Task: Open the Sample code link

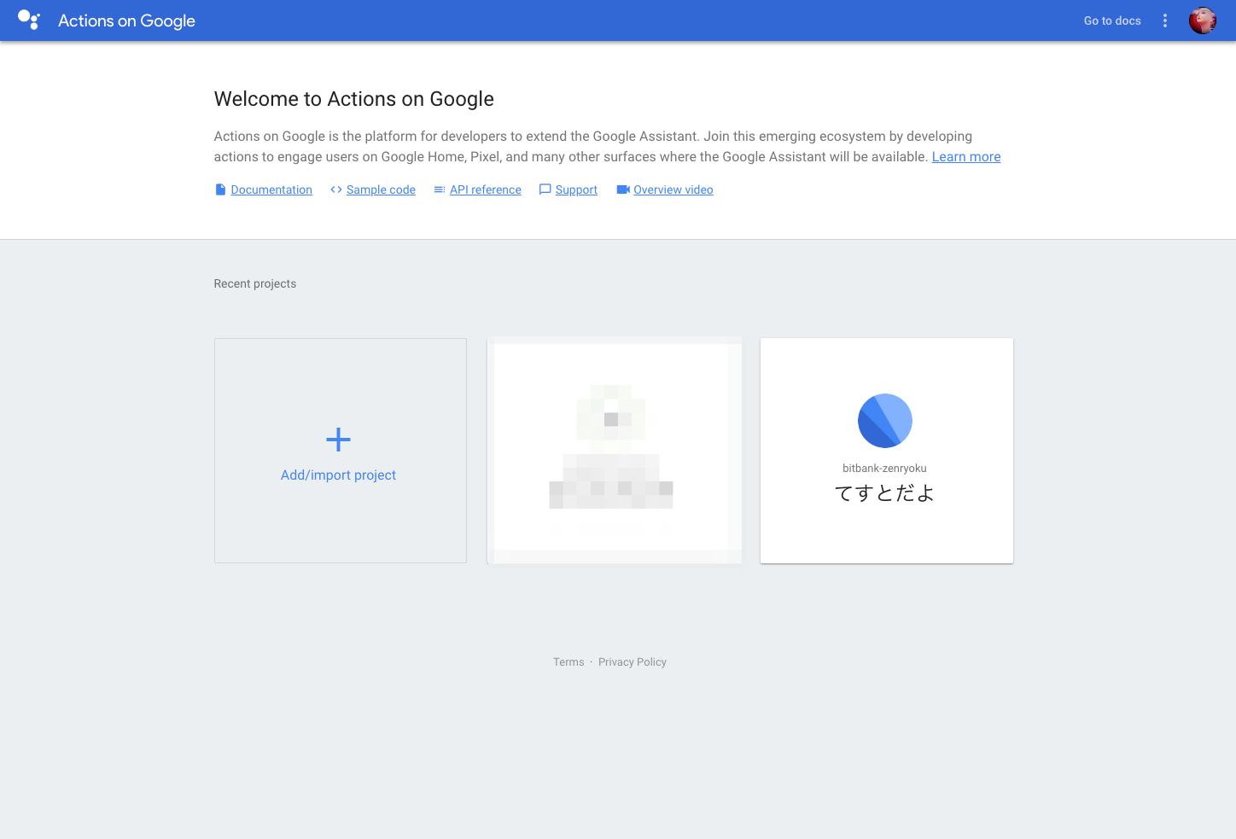Action: tap(381, 189)
